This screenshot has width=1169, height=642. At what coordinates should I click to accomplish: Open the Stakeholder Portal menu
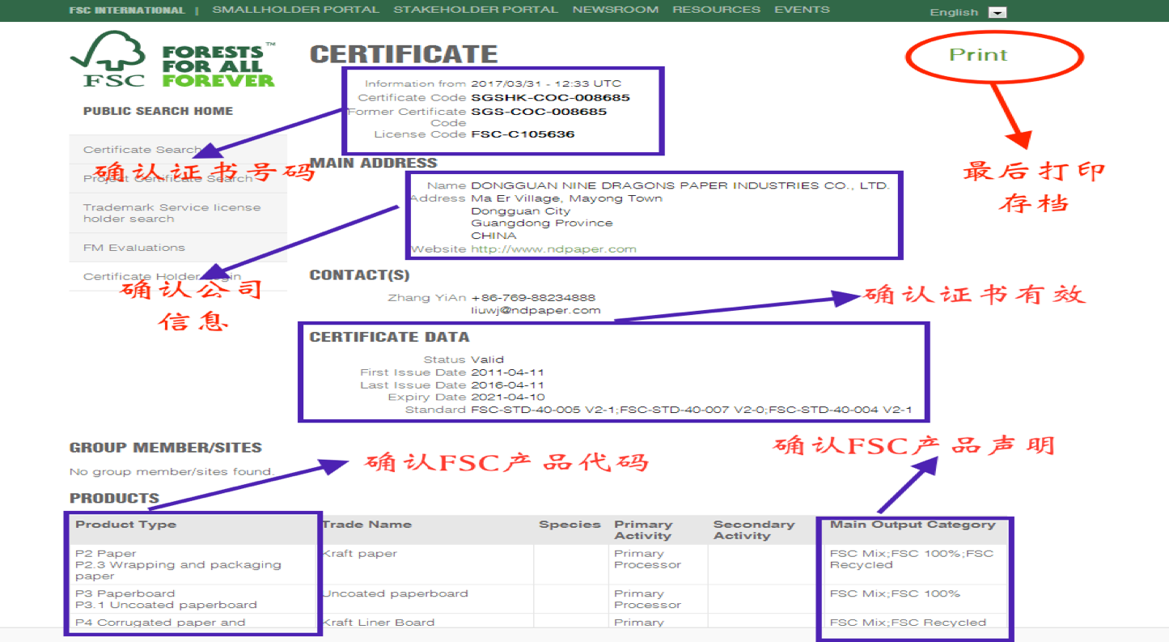tap(476, 10)
